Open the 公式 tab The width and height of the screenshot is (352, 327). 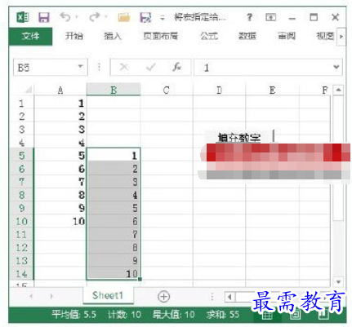coord(209,36)
